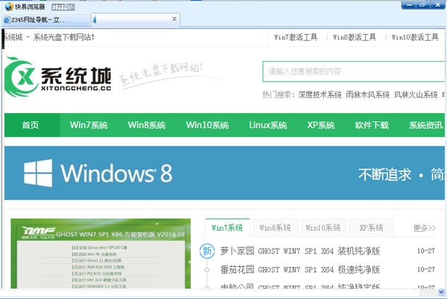Screen dimensions: 447x299
Task: Click the 打开网站 button in title bar
Action: point(63,7)
